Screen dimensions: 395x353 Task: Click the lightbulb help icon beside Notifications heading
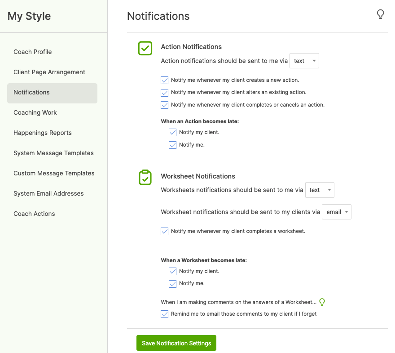(380, 14)
